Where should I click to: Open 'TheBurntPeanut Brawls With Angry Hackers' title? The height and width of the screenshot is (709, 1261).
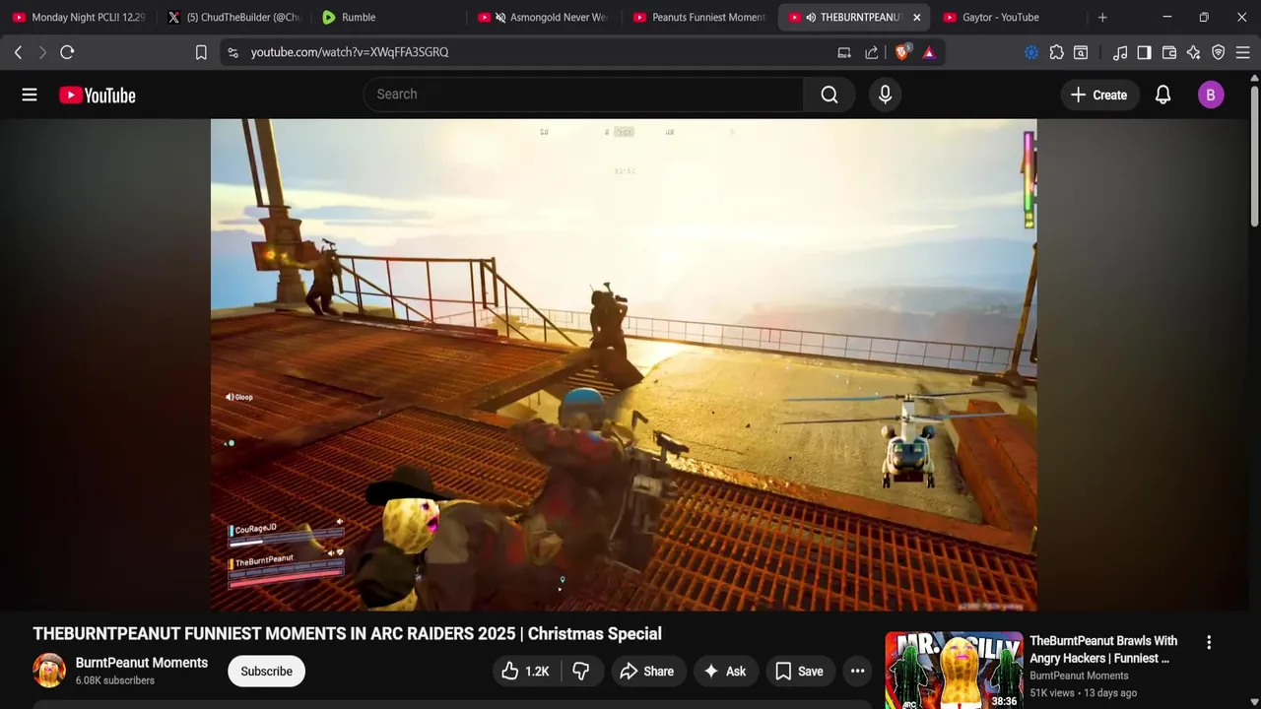point(1103,650)
